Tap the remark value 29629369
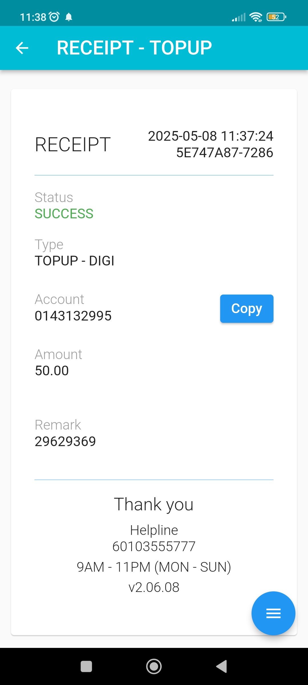Screen dimensions: 308x685 coord(65,442)
